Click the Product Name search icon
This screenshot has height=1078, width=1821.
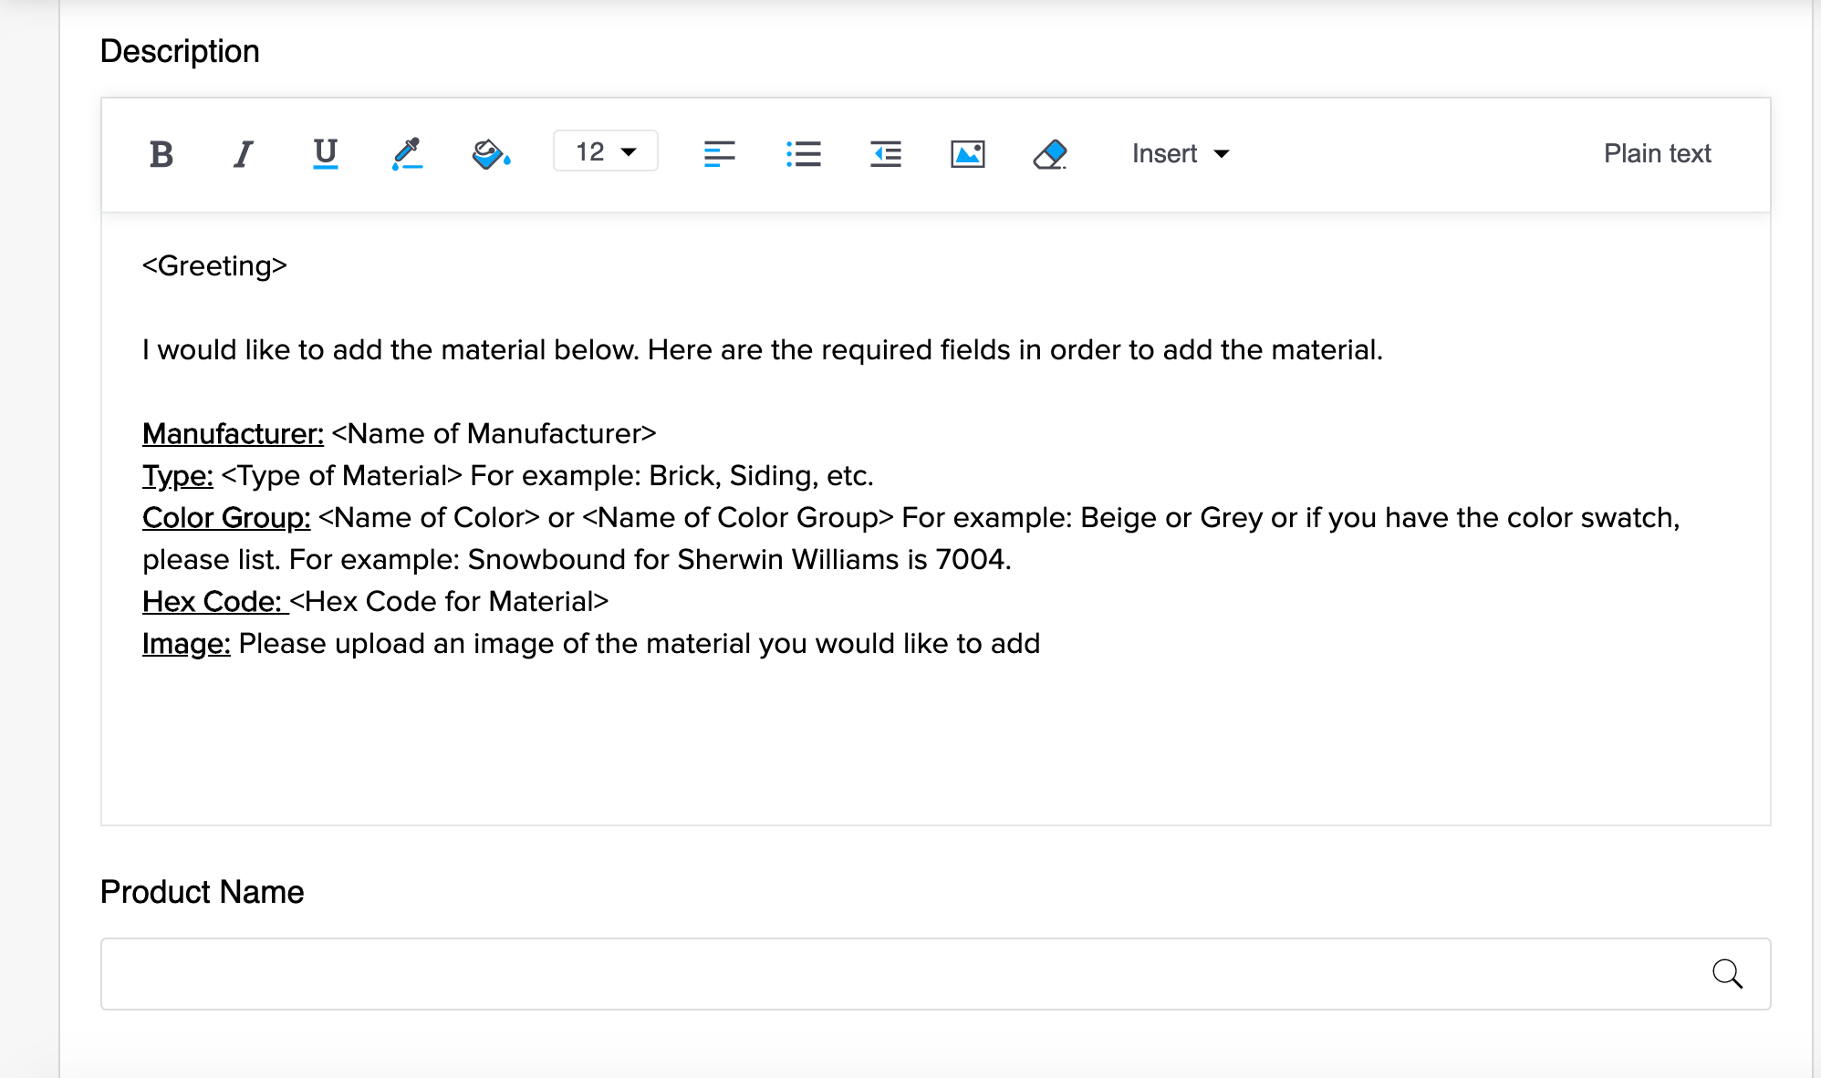[x=1726, y=974]
